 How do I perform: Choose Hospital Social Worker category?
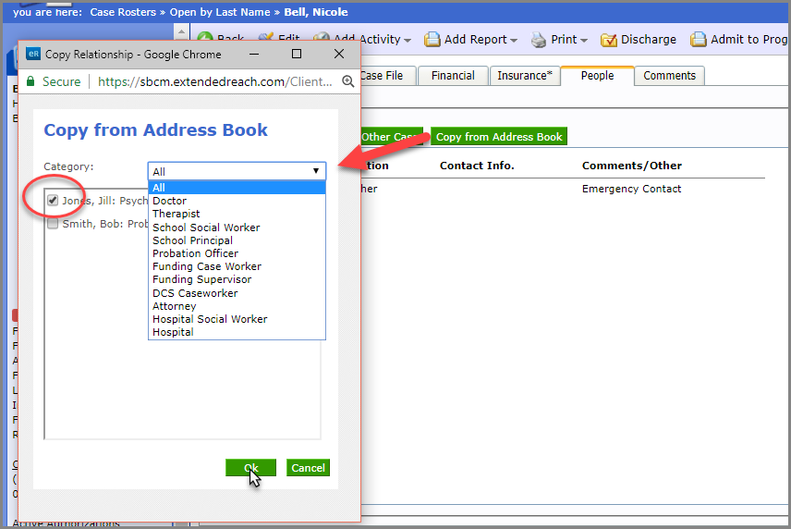pos(237,319)
